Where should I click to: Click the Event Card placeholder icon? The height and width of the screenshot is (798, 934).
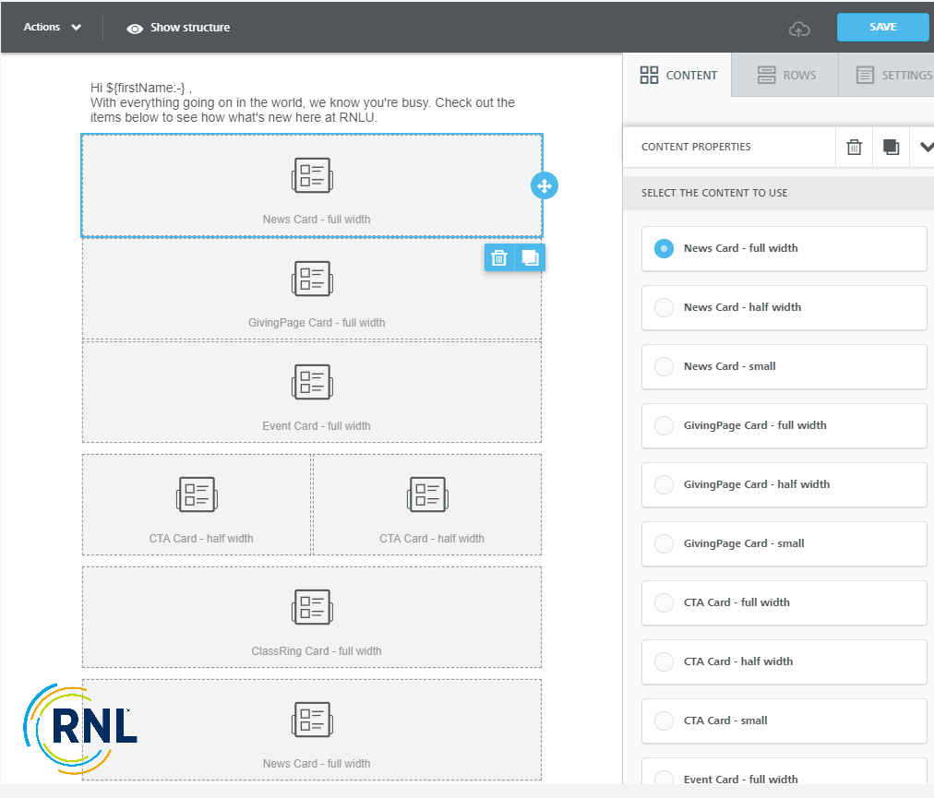coord(312,382)
